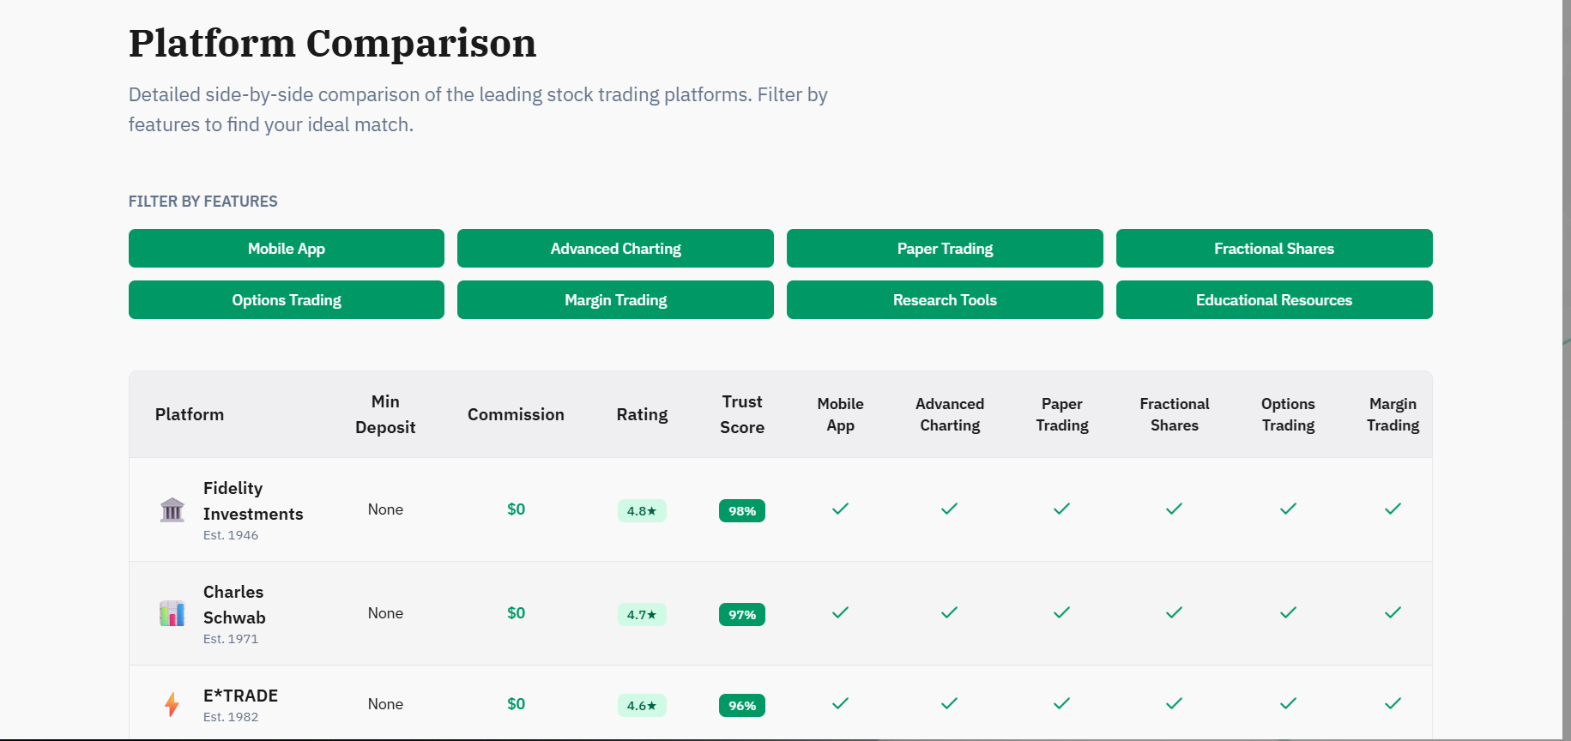
Task: Click the Fidelity Investments bank building icon
Action: coord(172,509)
